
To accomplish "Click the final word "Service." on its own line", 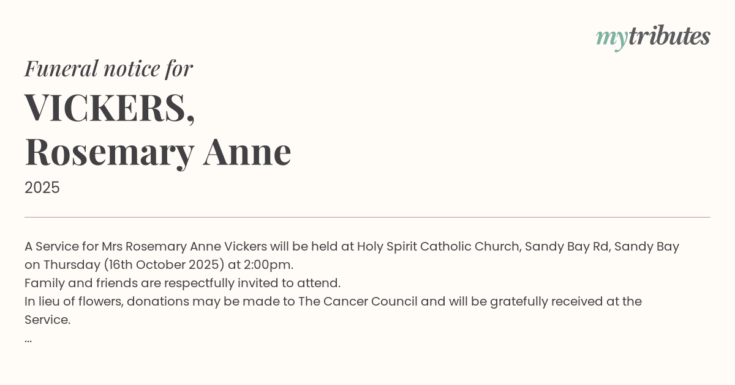I will click(47, 320).
